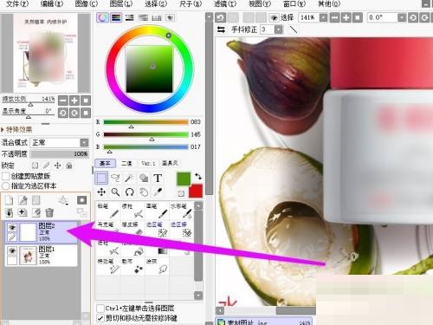Viewport: 433px width, 325px height.
Task: Toggle the color mixer panel icon
Action: (x=143, y=17)
